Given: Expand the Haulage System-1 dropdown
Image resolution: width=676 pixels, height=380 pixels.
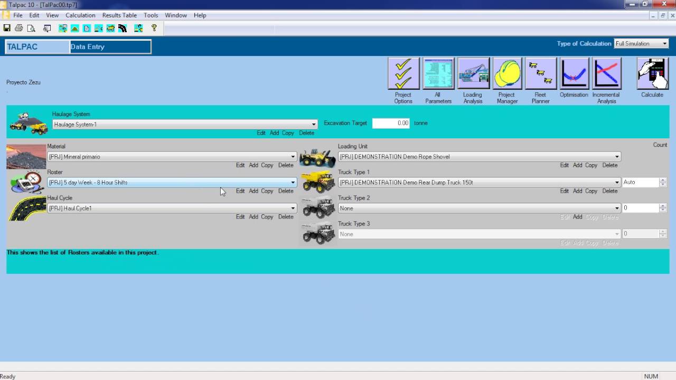Looking at the screenshot, I should pos(314,125).
